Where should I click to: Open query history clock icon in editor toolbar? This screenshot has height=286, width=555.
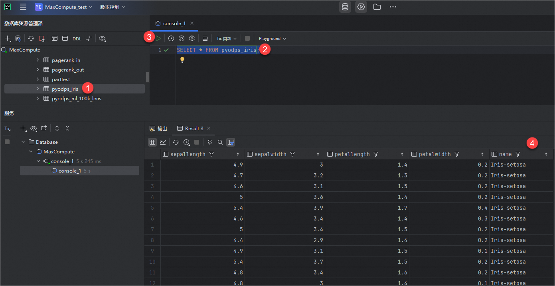pos(171,38)
